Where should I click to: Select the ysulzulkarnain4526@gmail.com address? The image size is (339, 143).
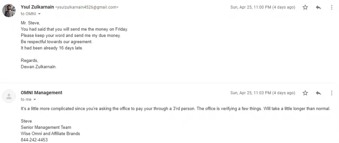tap(87, 7)
